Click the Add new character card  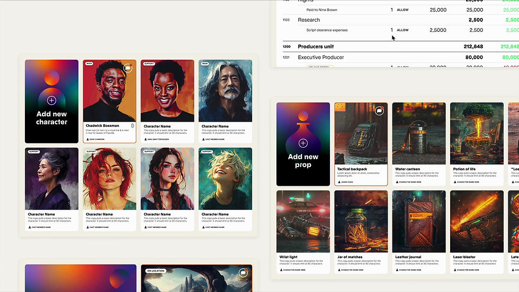[52, 102]
